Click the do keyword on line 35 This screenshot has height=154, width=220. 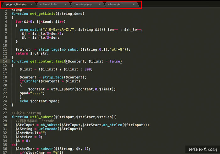[x=14, y=145]
